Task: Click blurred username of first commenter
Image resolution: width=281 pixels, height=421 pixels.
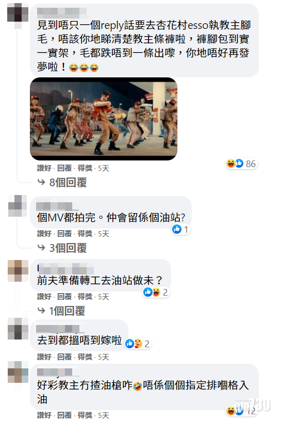Action: (62, 12)
